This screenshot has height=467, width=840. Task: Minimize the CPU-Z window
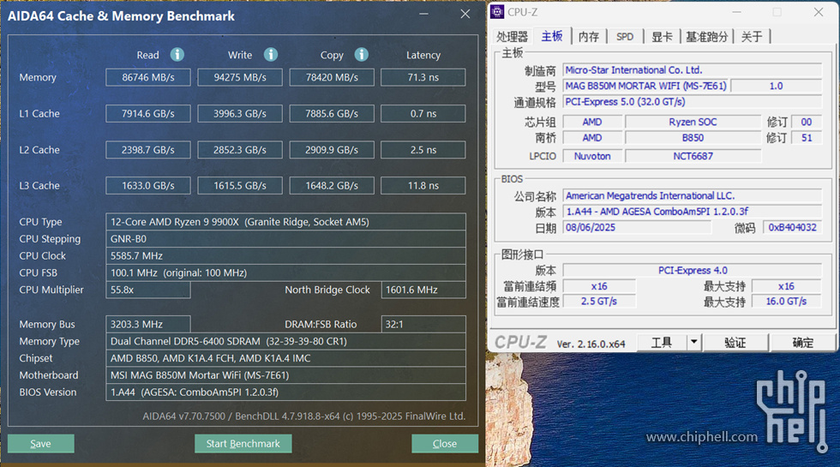point(736,12)
